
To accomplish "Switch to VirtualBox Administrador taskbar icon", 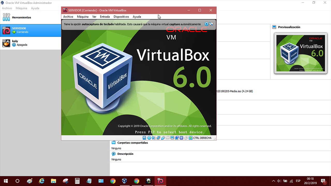I will [125, 181].
